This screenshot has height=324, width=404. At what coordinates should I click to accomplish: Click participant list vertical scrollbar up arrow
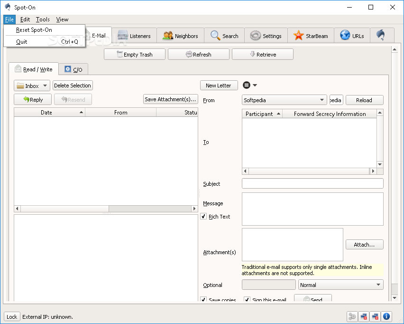pyautogui.click(x=380, y=113)
